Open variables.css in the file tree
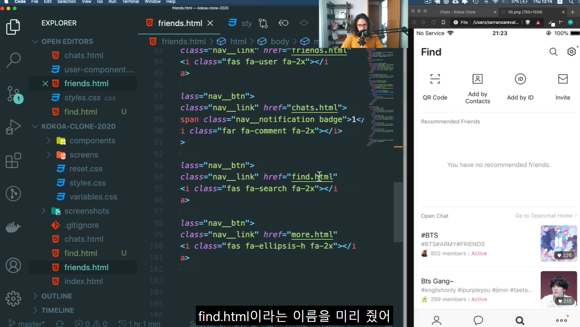Viewport: 580px width, 327px height. pos(93,197)
